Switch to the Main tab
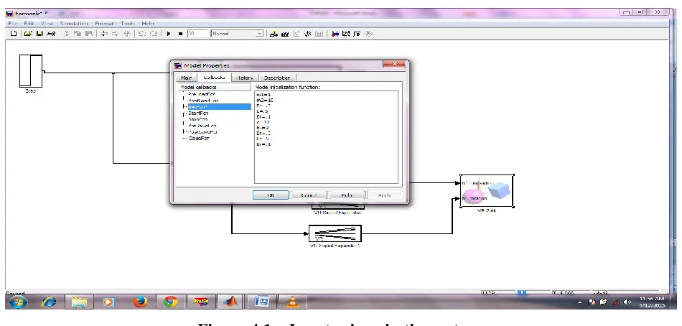This screenshot has height=326, width=682. [186, 78]
